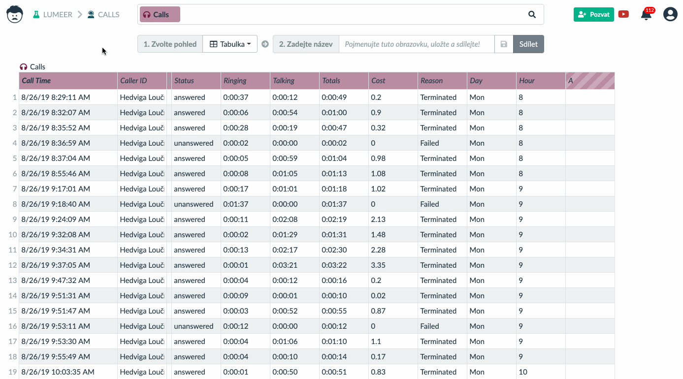
Task: Click totals value '0:02:30'
Action: click(x=344, y=250)
